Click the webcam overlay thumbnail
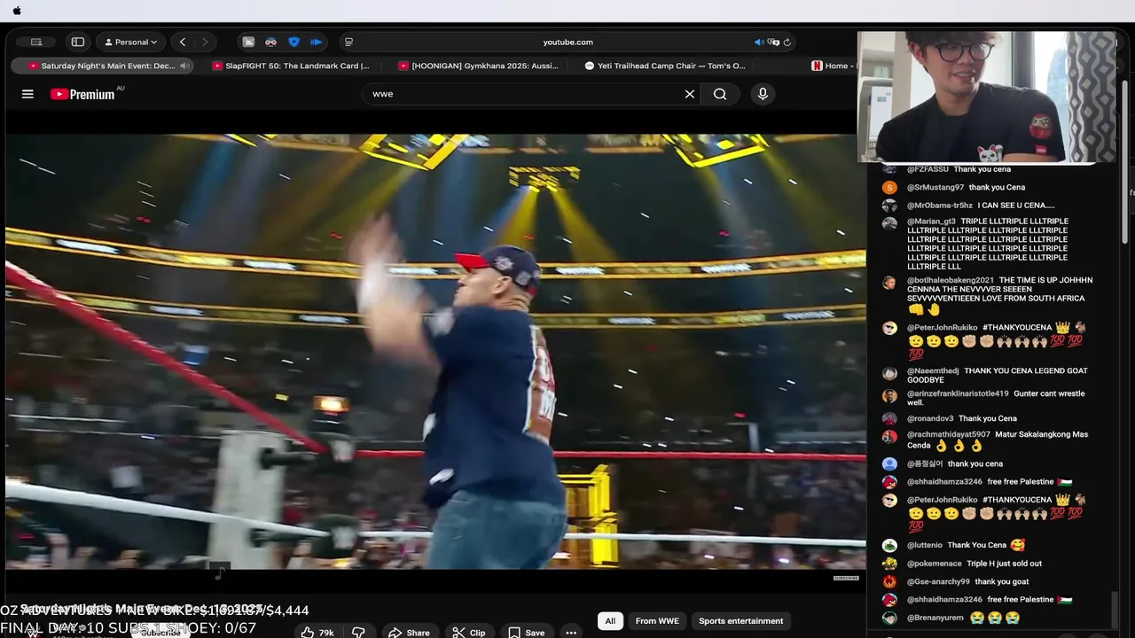1135x638 pixels. click(x=986, y=97)
